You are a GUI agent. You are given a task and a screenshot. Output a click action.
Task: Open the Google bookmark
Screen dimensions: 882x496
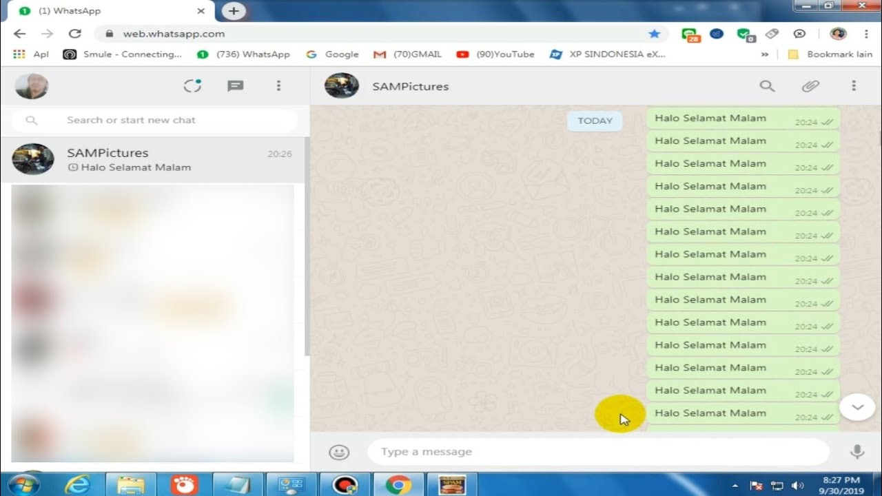[333, 54]
